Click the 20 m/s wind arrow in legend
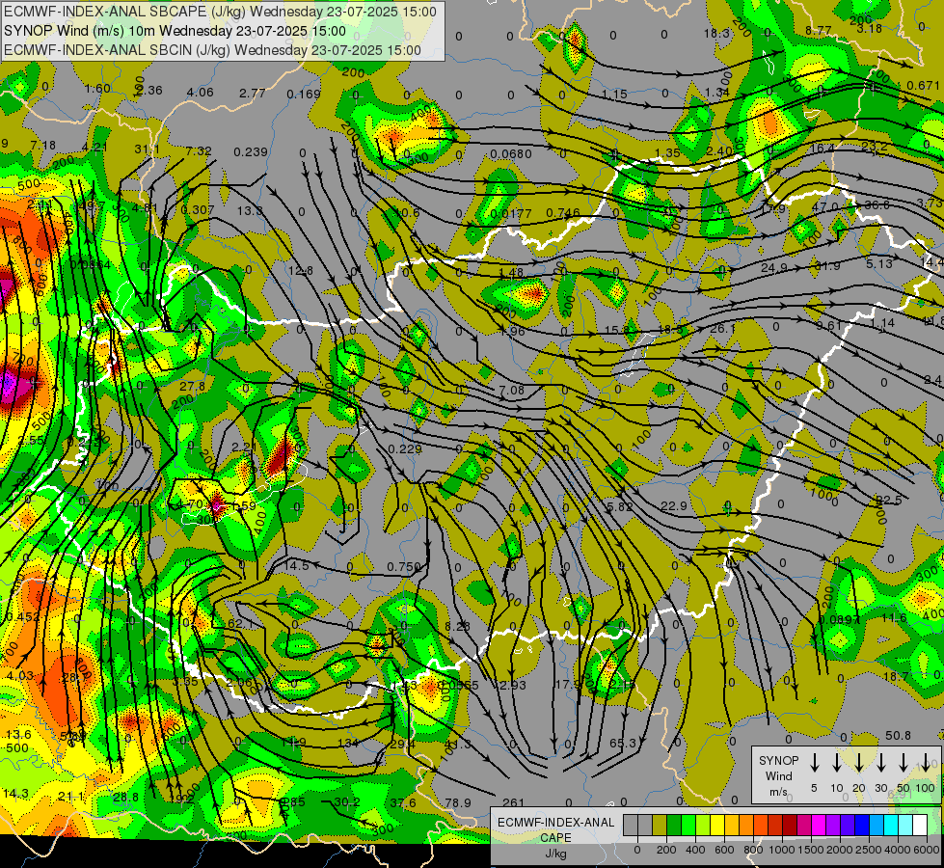944x868 pixels. [x=858, y=763]
